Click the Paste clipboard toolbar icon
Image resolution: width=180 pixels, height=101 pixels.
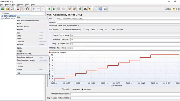coord(28,9)
